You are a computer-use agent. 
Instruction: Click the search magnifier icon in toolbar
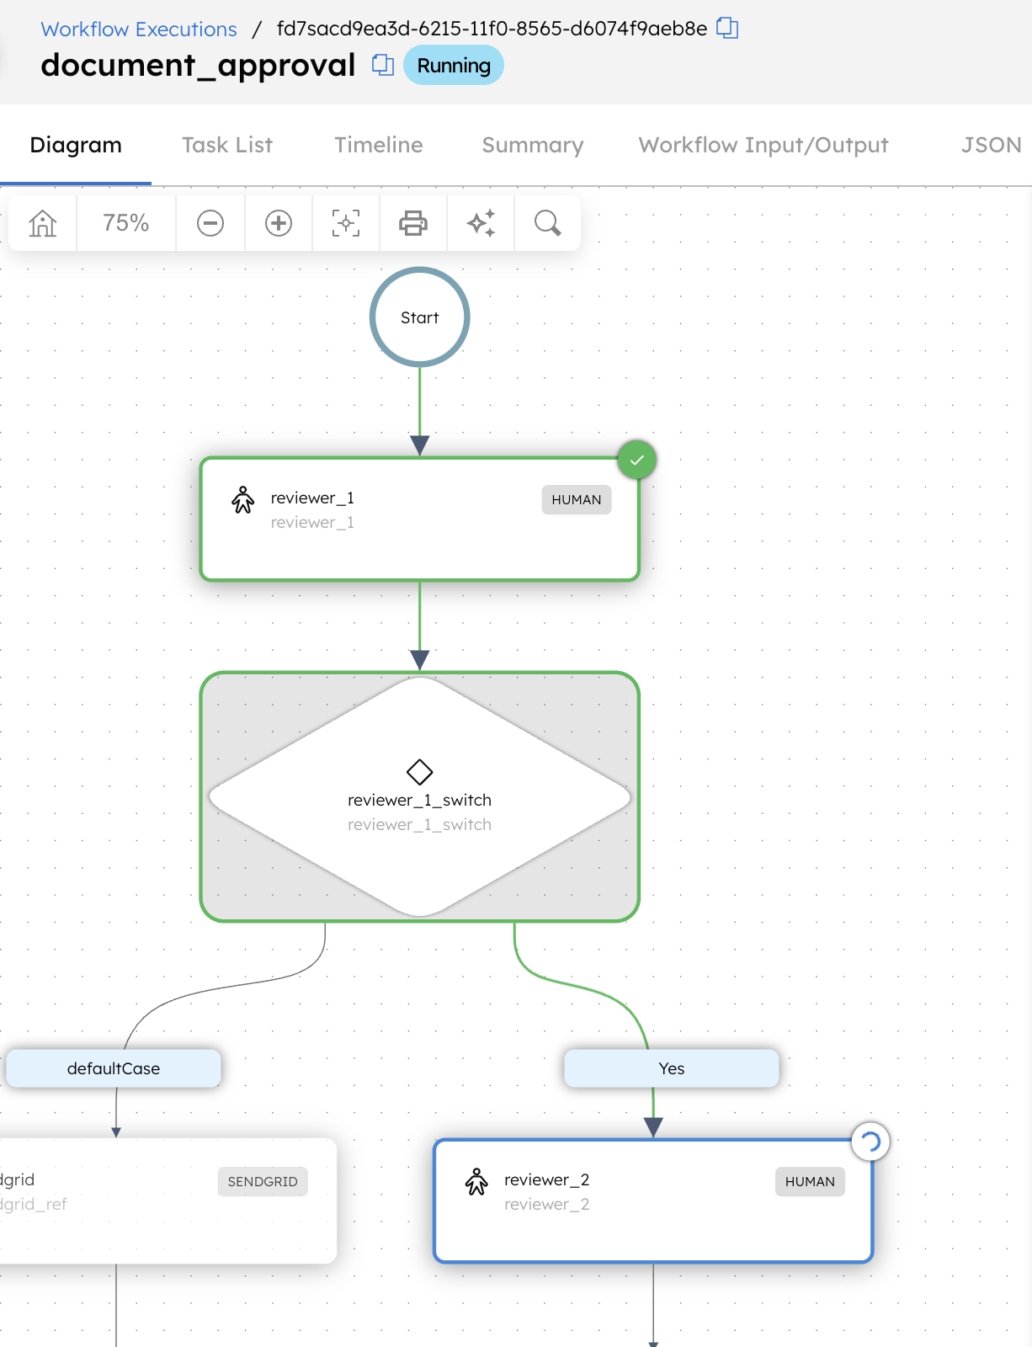pos(548,223)
